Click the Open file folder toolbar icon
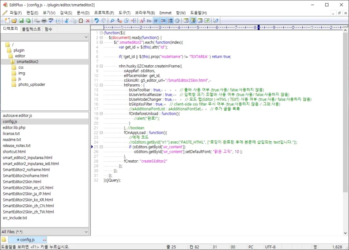This screenshot has width=349, height=250. point(14,21)
